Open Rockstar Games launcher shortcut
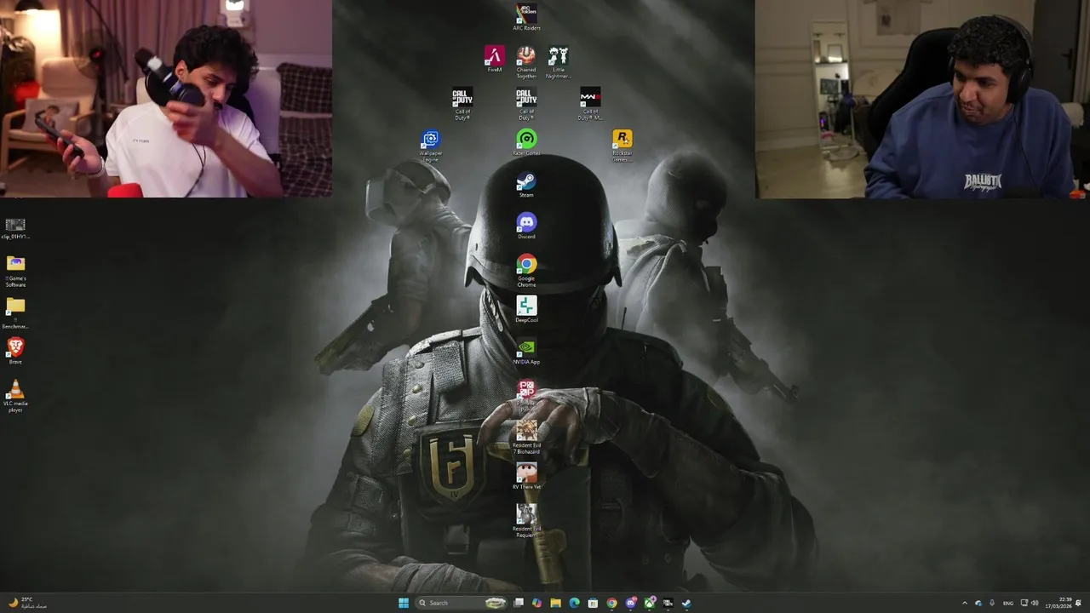This screenshot has height=613, width=1090. [622, 146]
